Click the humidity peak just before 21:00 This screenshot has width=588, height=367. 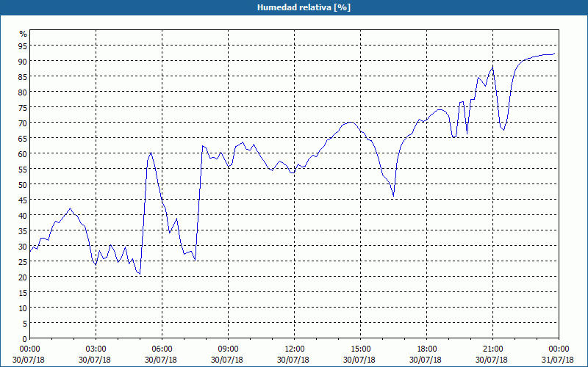(492, 68)
